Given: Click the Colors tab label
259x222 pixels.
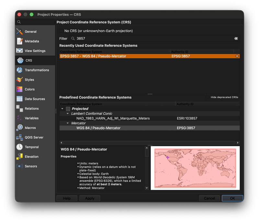Looking at the screenshot, I should pos(30,89).
